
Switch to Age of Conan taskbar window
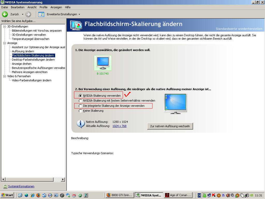pyautogui.click(x=179, y=195)
